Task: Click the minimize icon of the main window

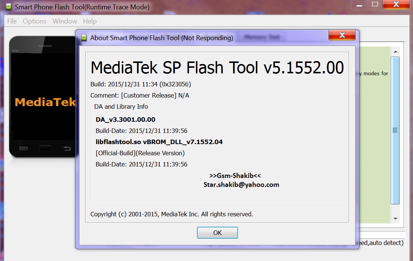Action: (x=359, y=5)
